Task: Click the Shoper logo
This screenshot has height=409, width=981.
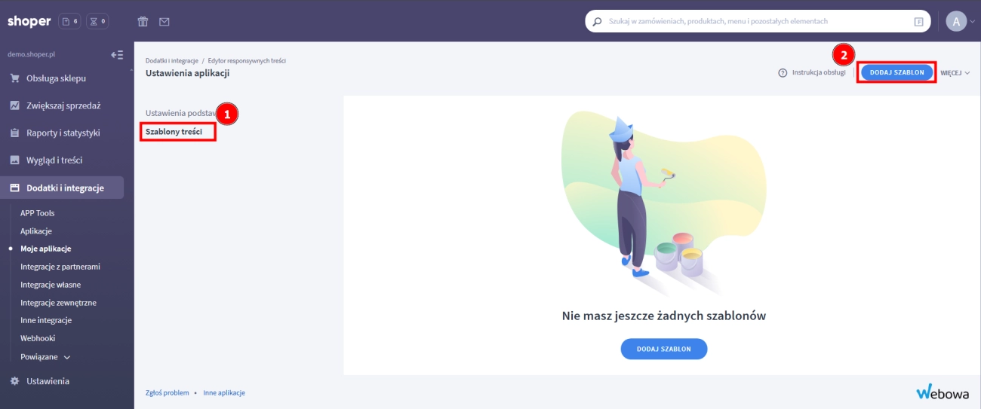Action: (29, 21)
